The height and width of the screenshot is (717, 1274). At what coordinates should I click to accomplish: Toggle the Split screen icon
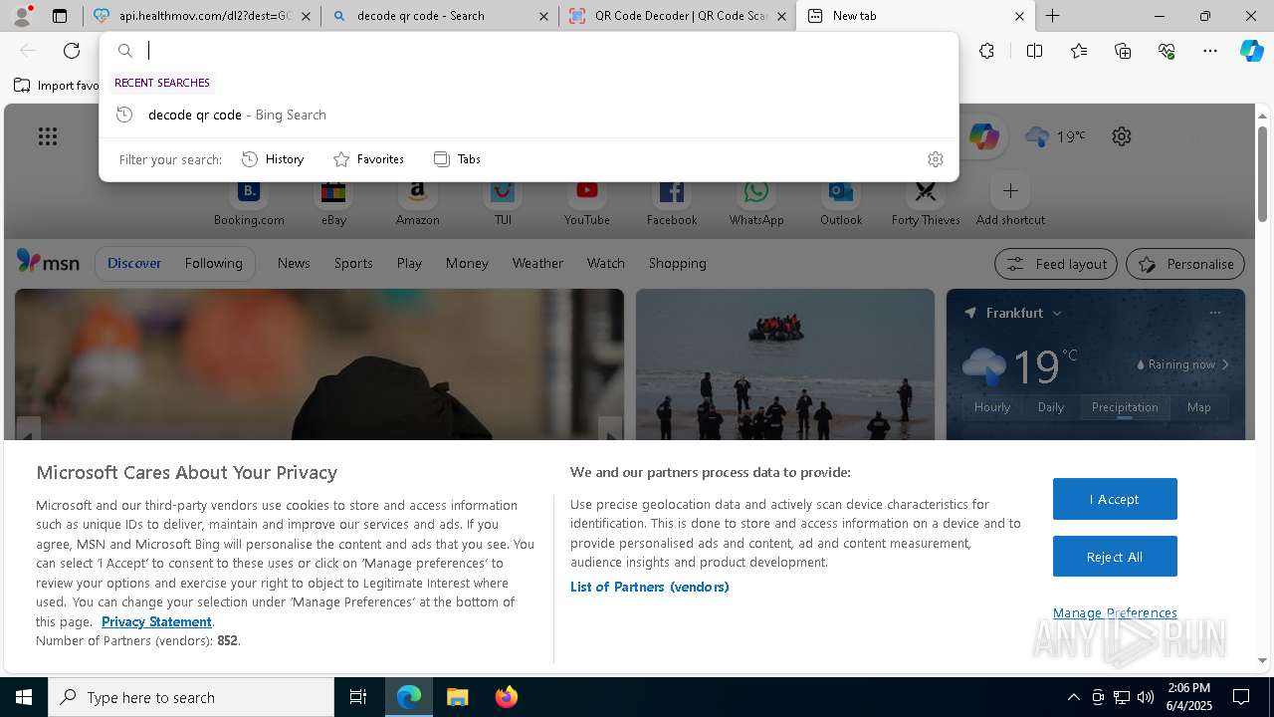pyautogui.click(x=1034, y=51)
